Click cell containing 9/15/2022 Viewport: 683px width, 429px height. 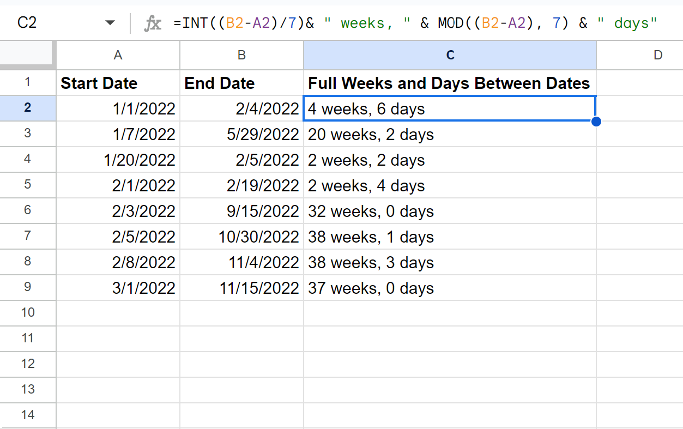(241, 211)
